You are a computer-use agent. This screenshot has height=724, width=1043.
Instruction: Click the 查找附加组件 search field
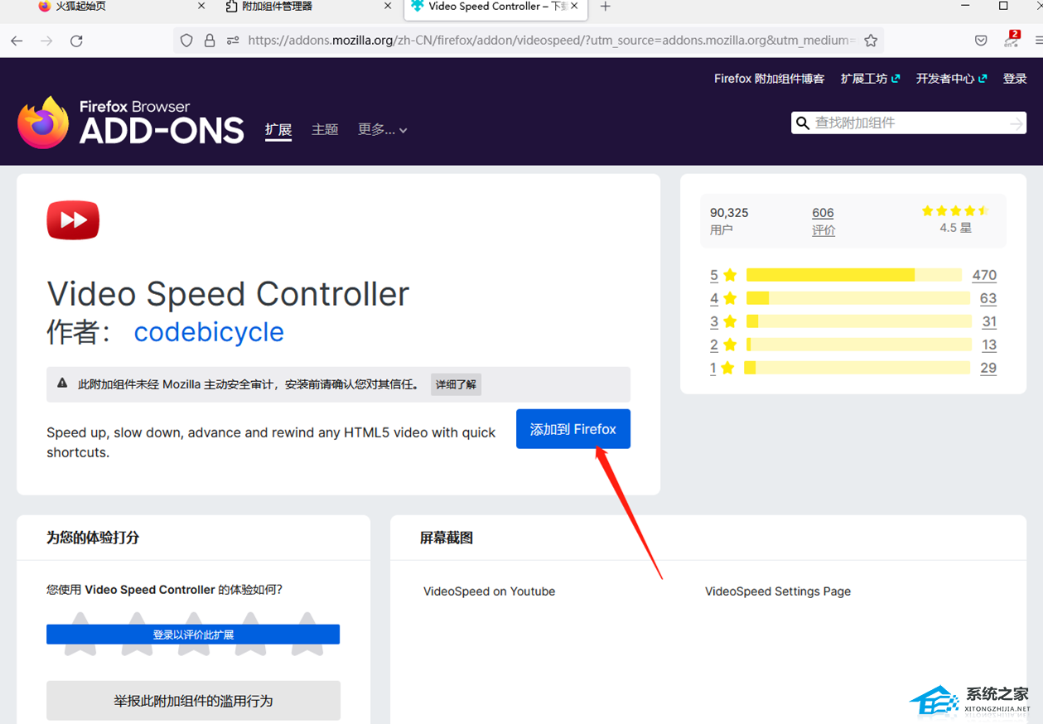(x=903, y=123)
